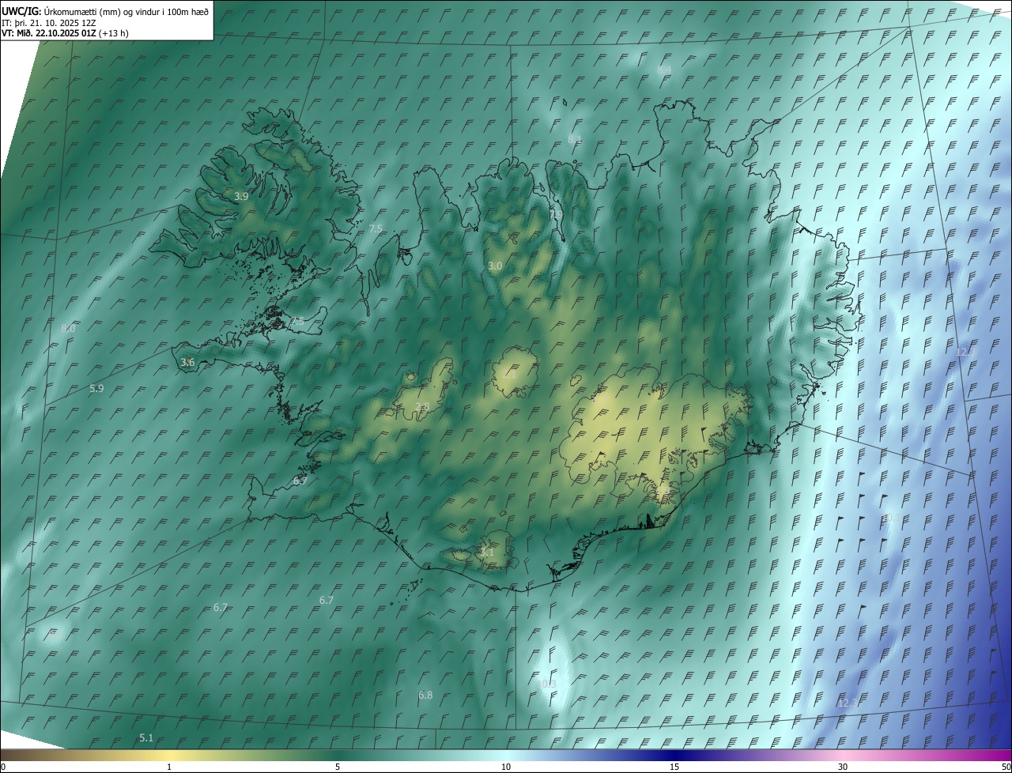Click the 8.0 value label on the map

[x=68, y=329]
